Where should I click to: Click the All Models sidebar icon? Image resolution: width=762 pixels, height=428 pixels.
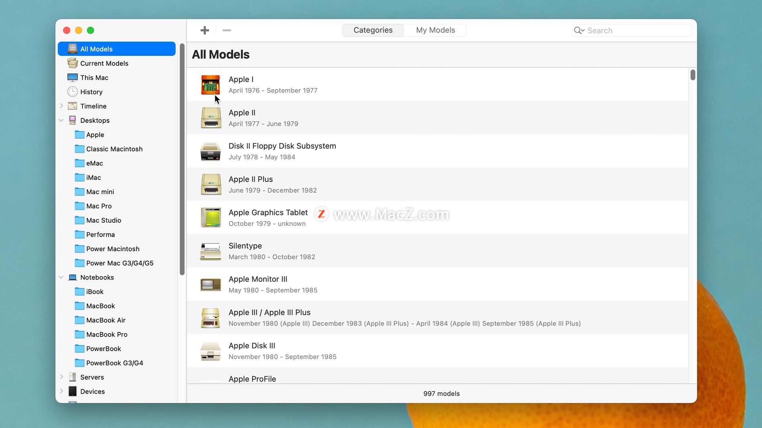click(x=73, y=49)
